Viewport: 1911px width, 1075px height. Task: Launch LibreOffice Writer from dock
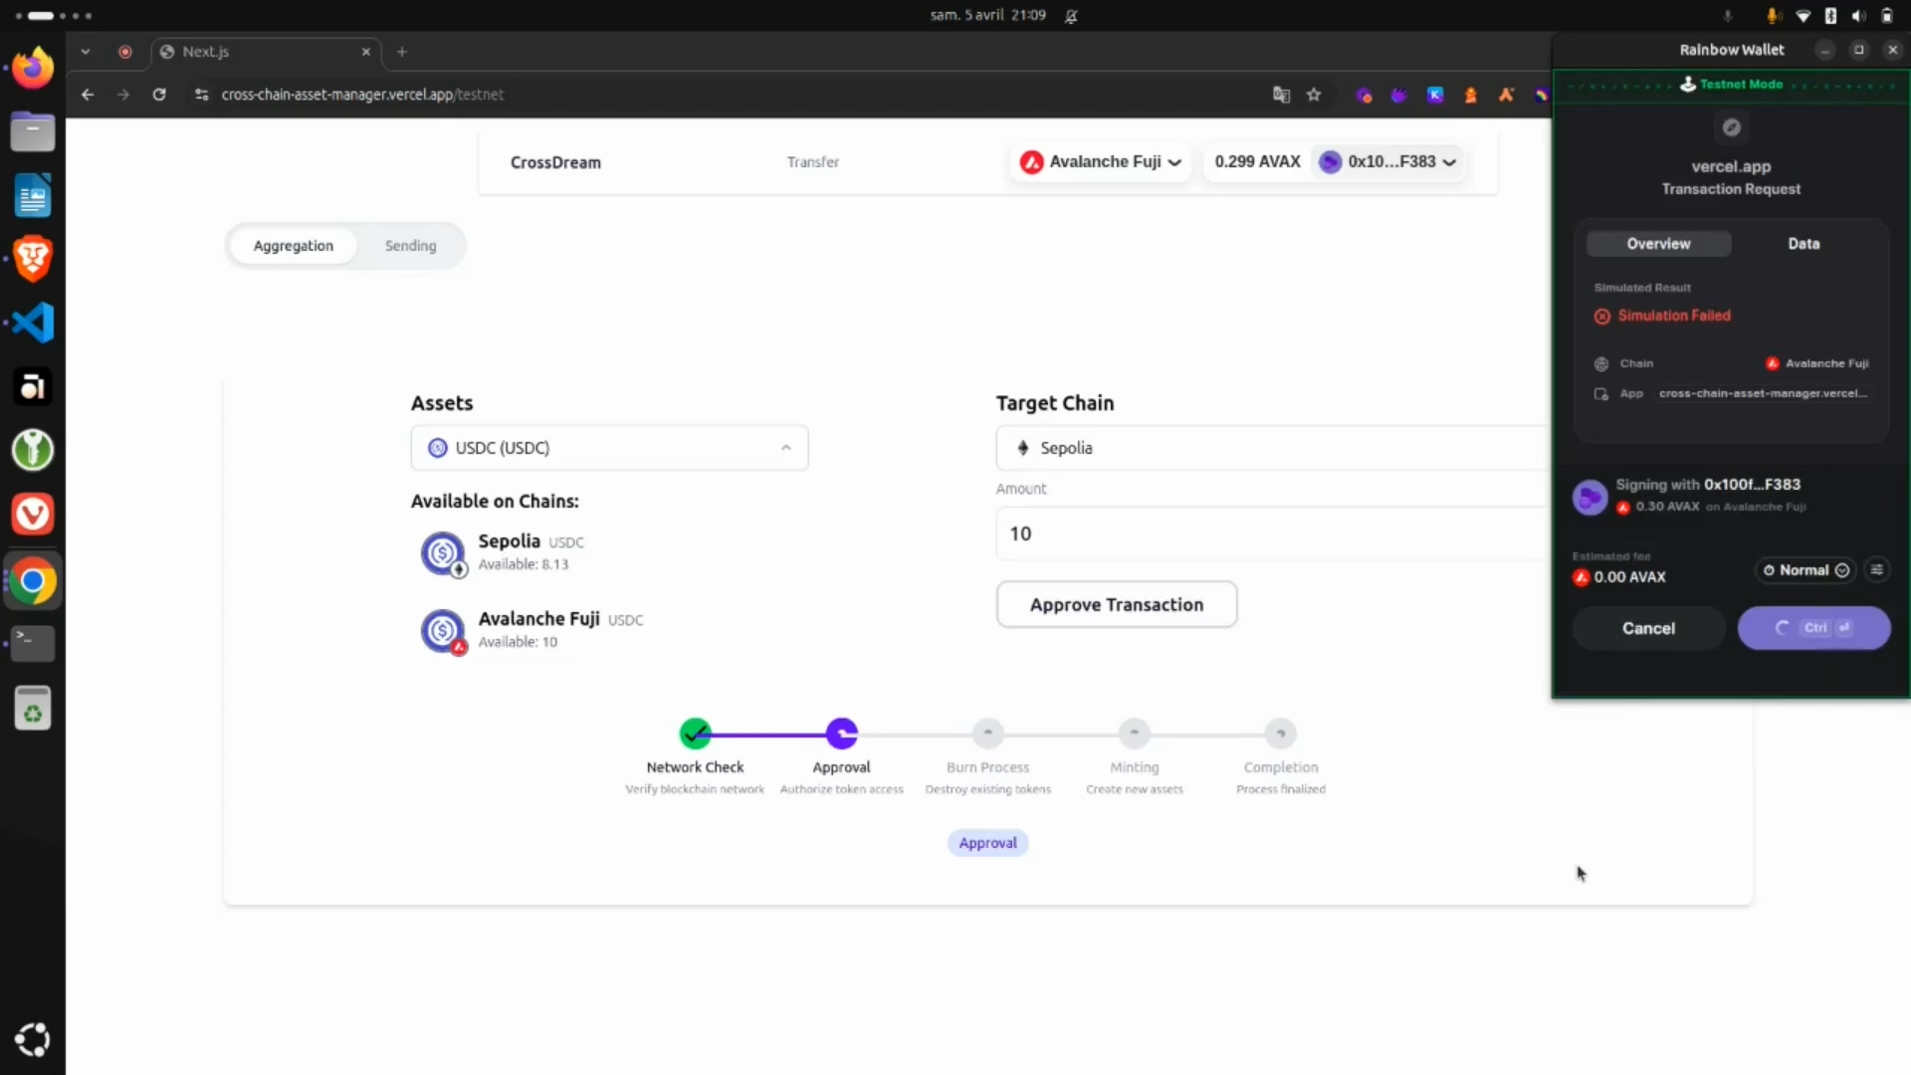pos(33,195)
